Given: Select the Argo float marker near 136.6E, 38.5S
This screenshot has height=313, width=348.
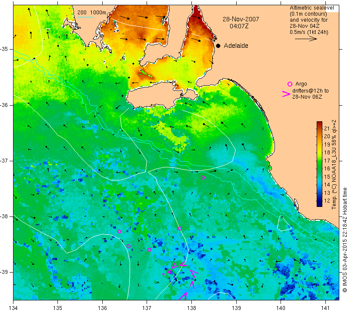Looking at the screenshot, I should [x=128, y=246].
